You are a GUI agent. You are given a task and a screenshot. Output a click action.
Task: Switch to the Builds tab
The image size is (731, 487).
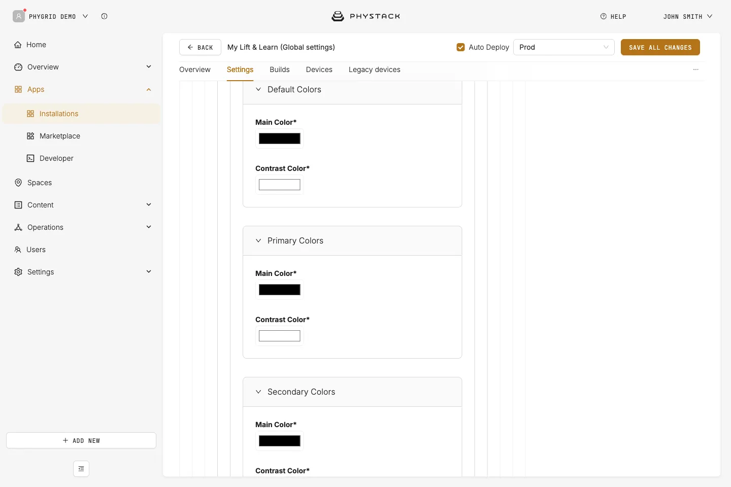click(280, 69)
